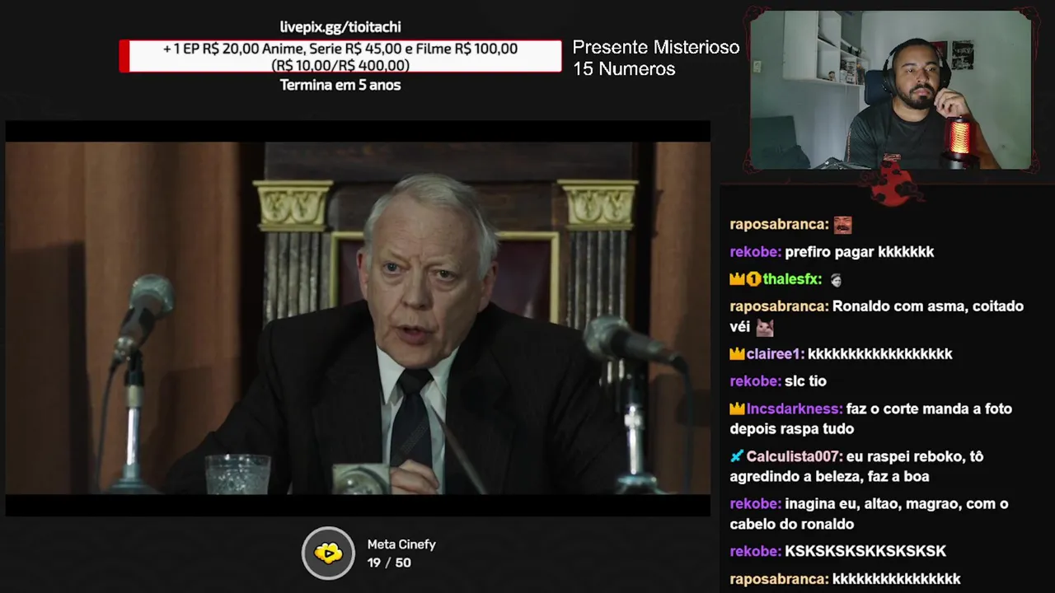Viewport: 1055px width, 593px height.
Task: Click username raposabranca on 'Ronaldo com asma' message
Action: click(779, 306)
